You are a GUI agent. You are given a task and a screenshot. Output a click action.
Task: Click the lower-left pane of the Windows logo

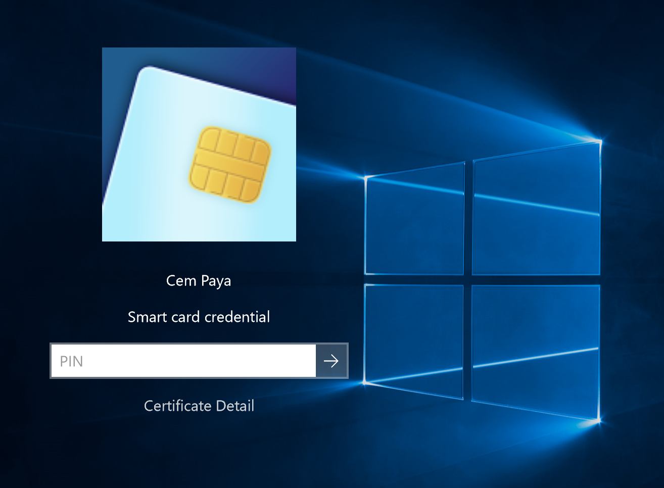(x=414, y=338)
